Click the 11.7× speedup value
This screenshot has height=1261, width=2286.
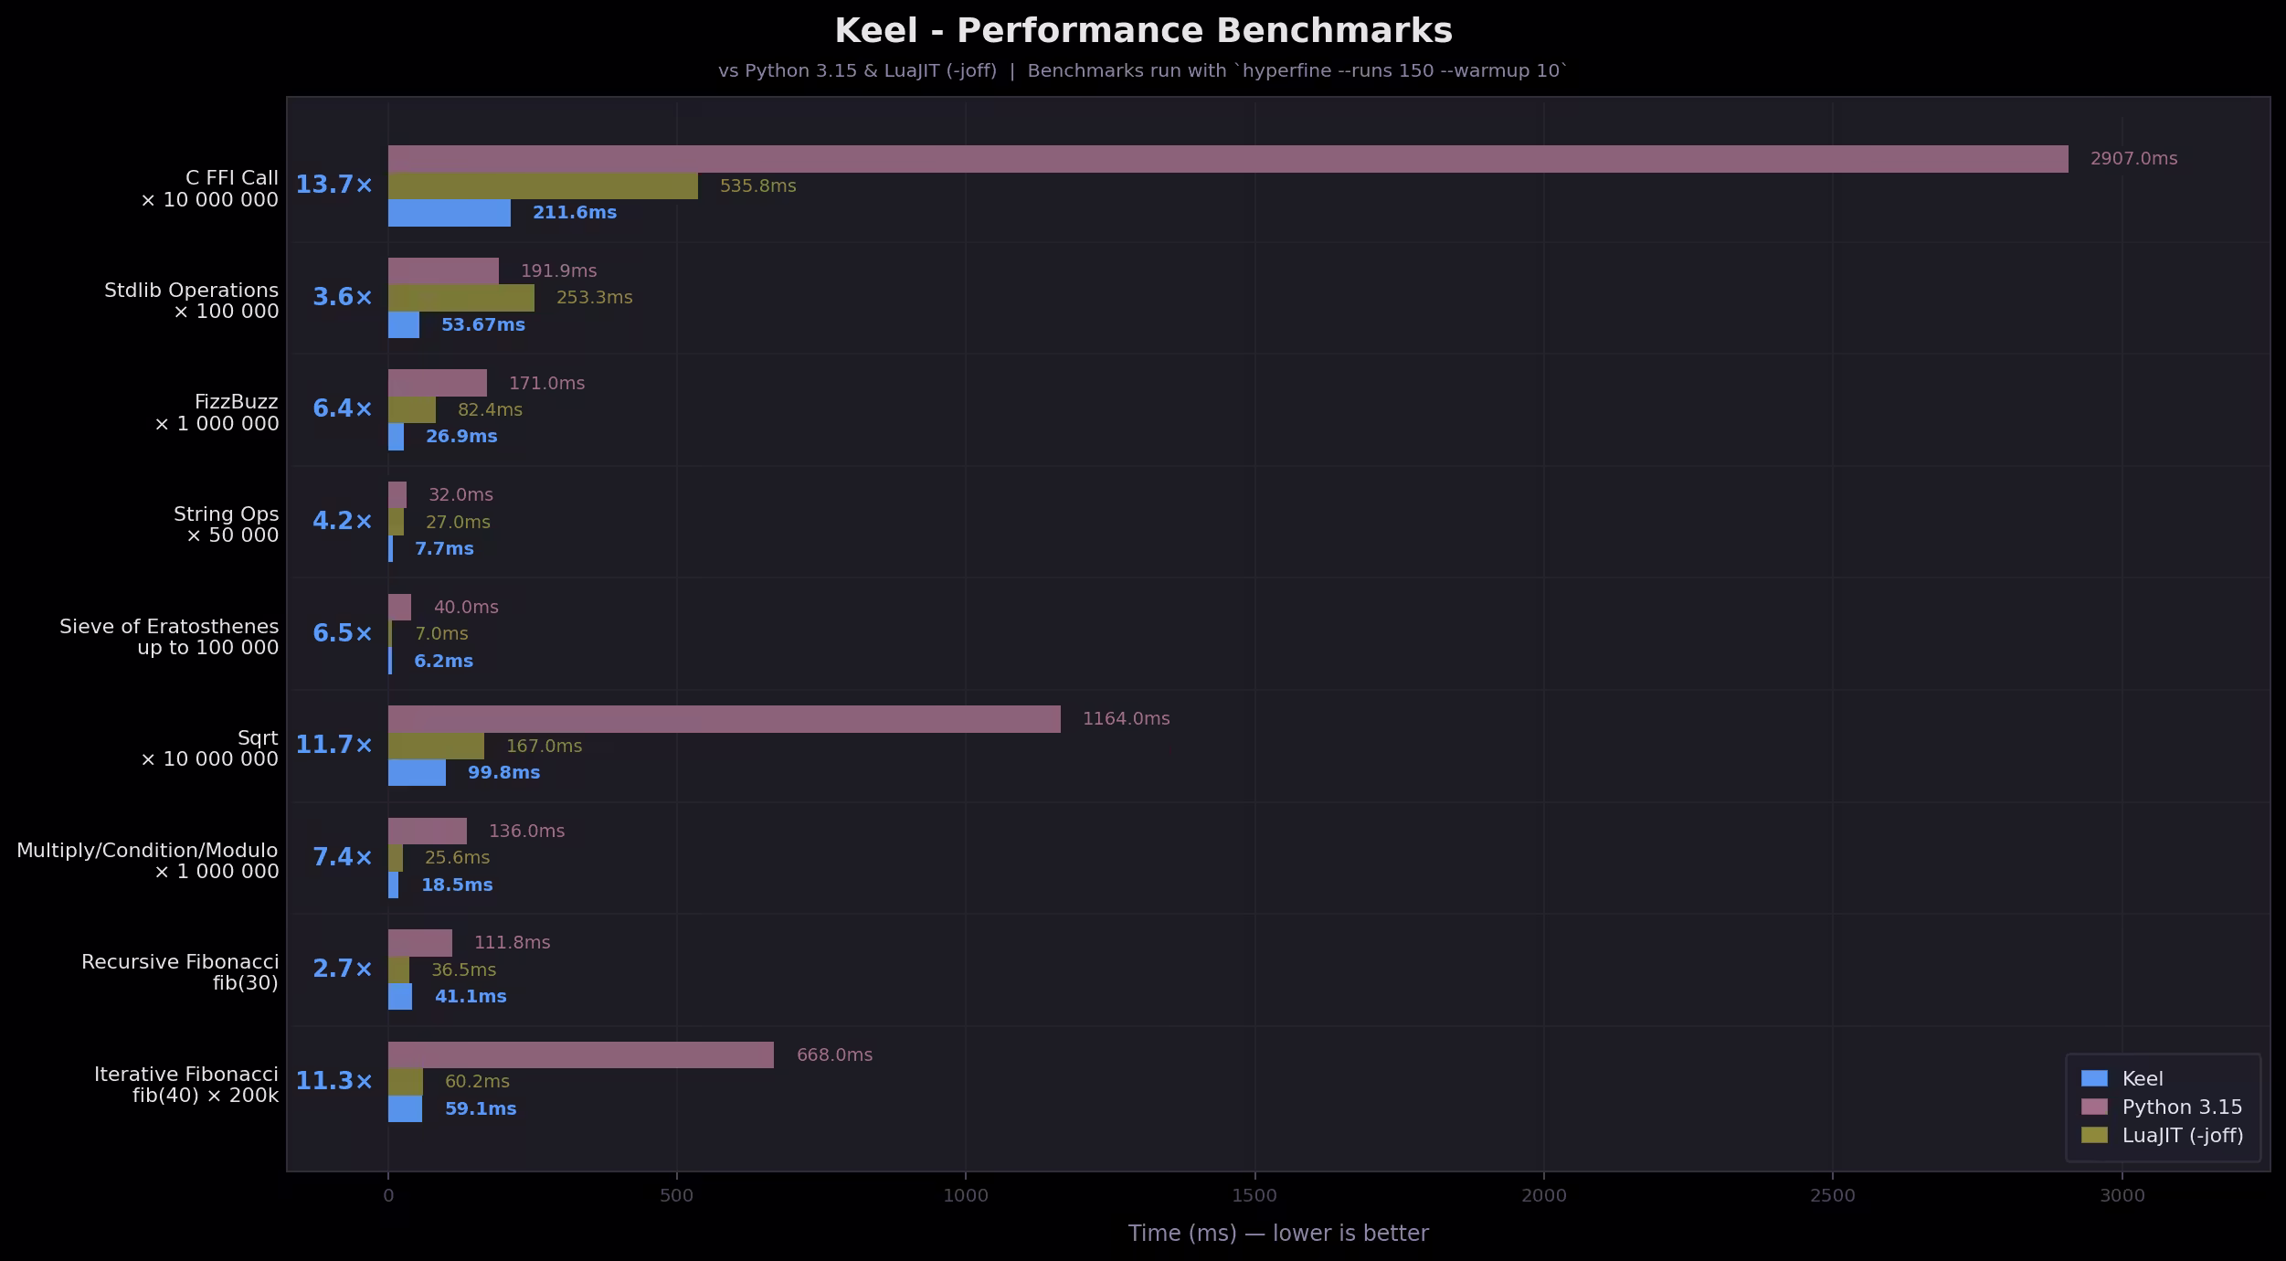pyautogui.click(x=333, y=745)
